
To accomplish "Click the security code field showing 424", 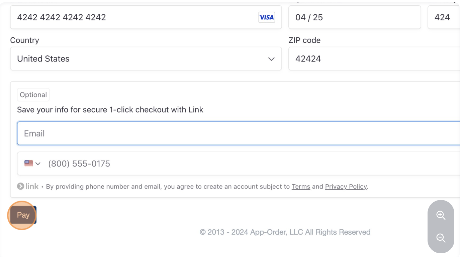I will (x=442, y=17).
